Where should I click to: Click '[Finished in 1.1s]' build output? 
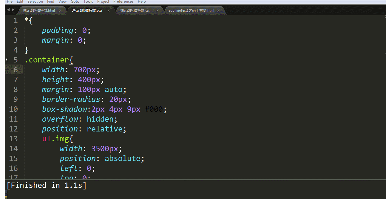pos(47,186)
